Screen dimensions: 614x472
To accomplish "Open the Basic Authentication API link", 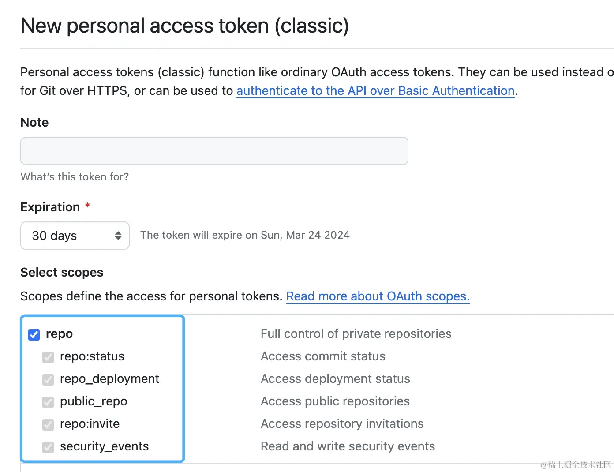I will [x=375, y=90].
